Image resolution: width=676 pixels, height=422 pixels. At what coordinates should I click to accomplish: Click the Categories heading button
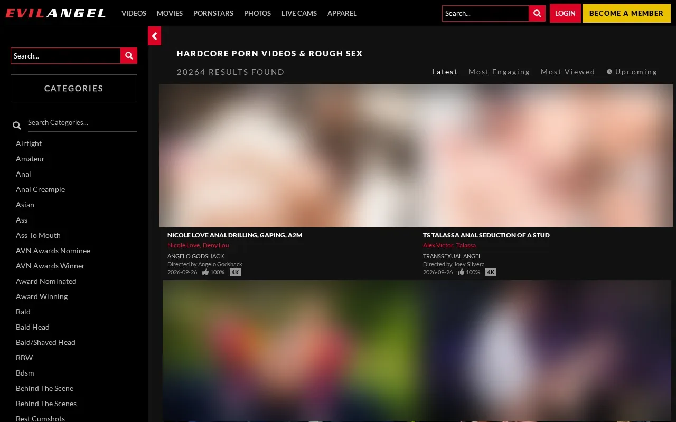tap(74, 88)
